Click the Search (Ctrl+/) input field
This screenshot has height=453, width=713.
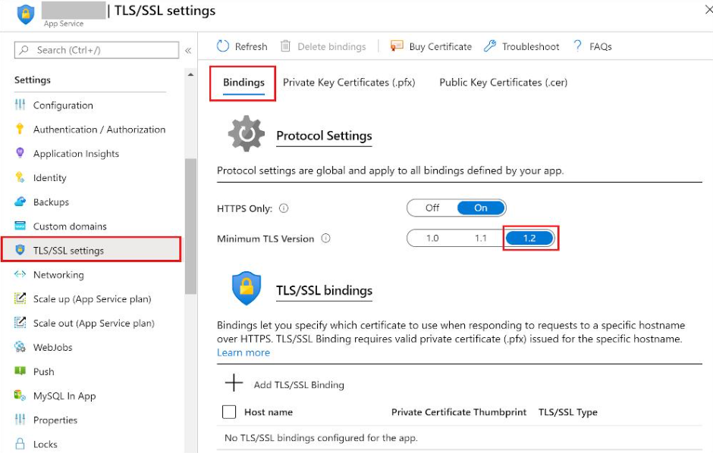pyautogui.click(x=96, y=50)
